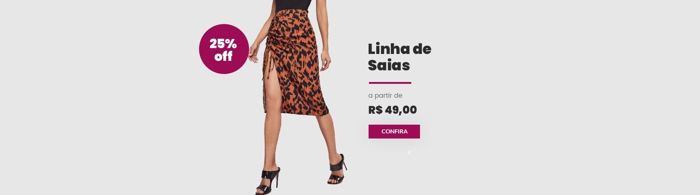
Task: Open the Linha de Saias heading
Action: point(400,57)
